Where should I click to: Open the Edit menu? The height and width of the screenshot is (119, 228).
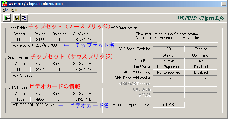14,10
